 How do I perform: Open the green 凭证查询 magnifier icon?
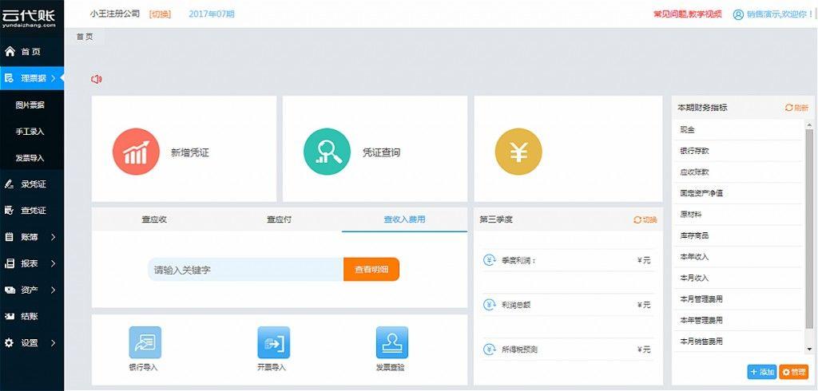(x=327, y=152)
